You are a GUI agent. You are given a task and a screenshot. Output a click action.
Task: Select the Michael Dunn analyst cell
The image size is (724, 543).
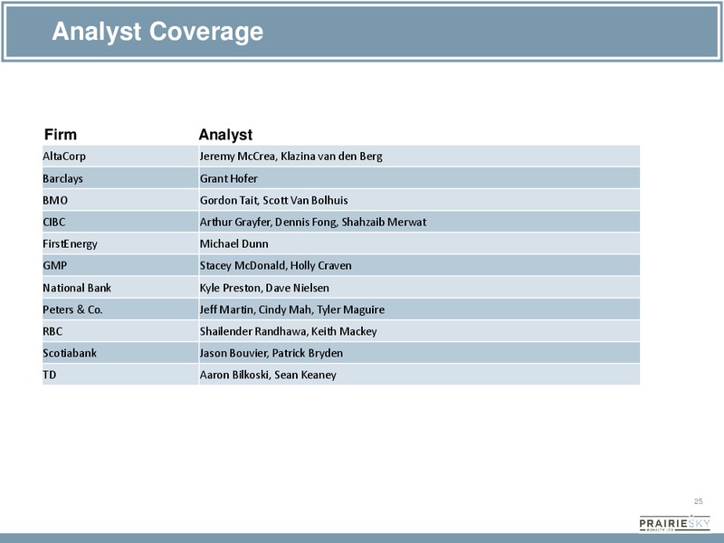tap(419, 243)
